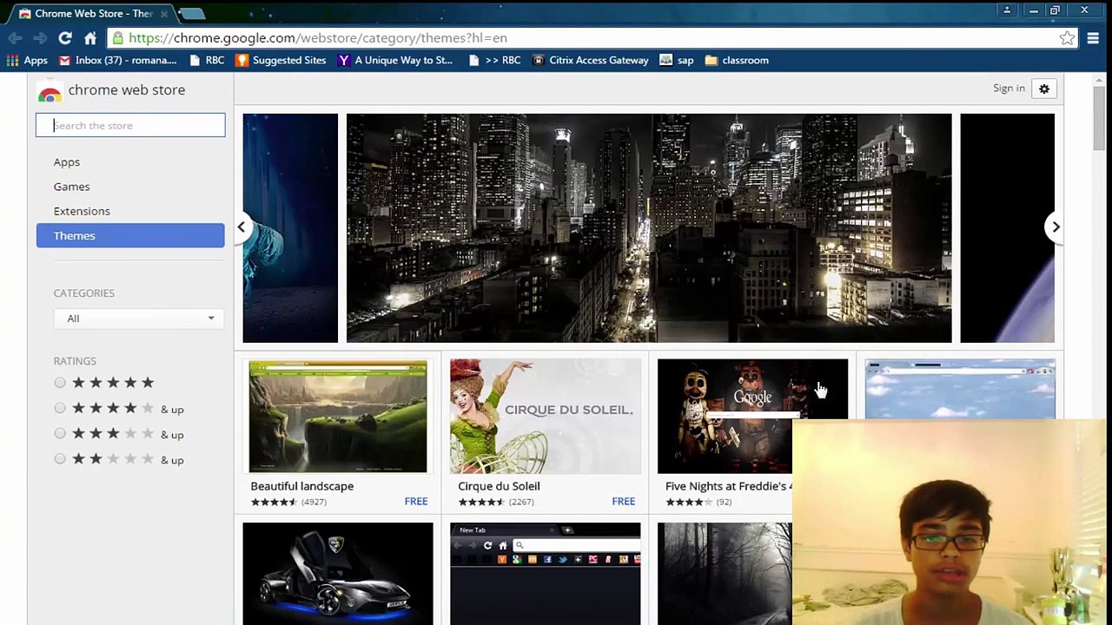Bookmark this page with the star icon
This screenshot has height=625, width=1112.
pos(1067,38)
